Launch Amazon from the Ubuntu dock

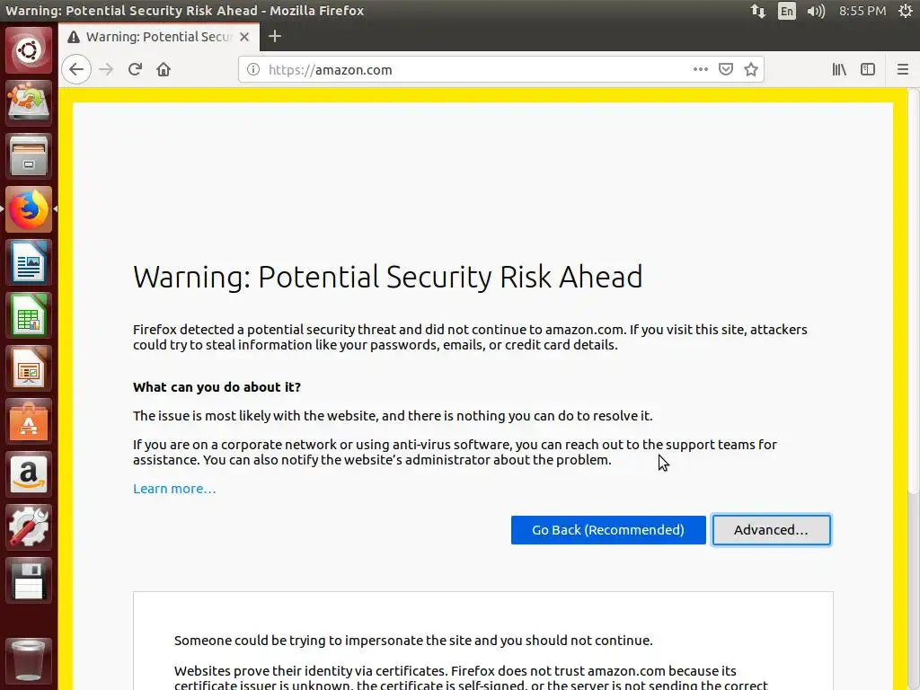pos(29,473)
